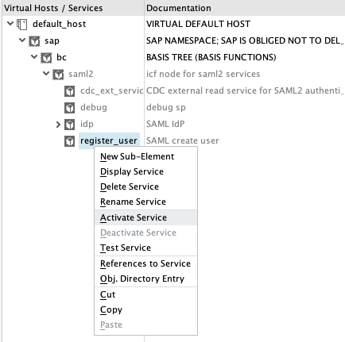345x342 pixels.
Task: Collapse the default_host tree node
Action: pyautogui.click(x=10, y=24)
